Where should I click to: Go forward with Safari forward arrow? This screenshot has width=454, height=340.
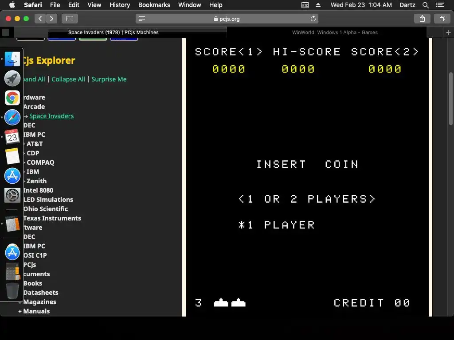click(x=51, y=19)
